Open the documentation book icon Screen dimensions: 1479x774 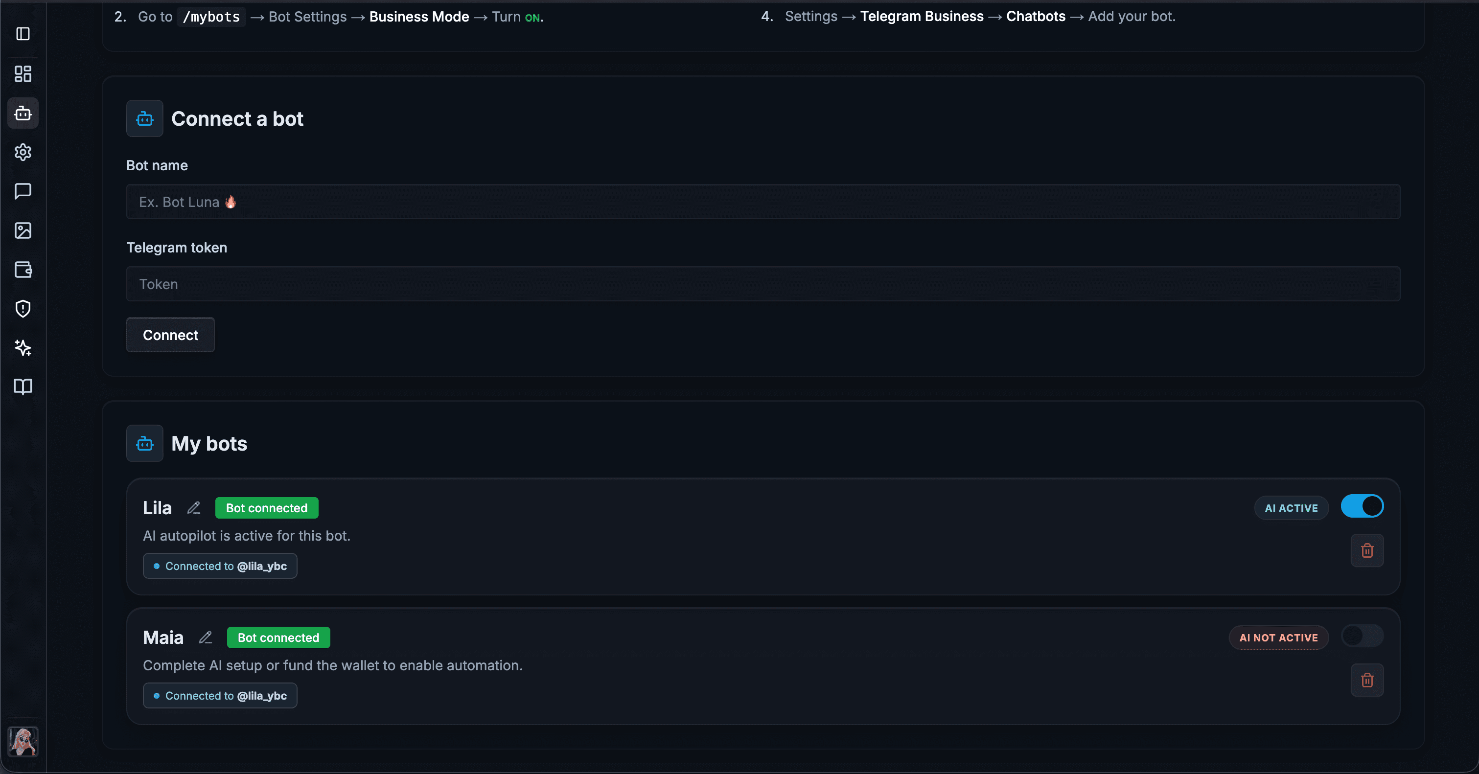[23, 387]
